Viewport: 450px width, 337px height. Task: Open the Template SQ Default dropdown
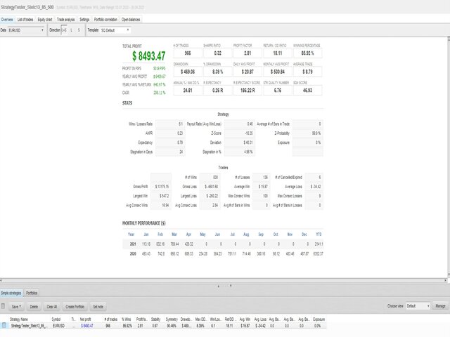click(115, 30)
